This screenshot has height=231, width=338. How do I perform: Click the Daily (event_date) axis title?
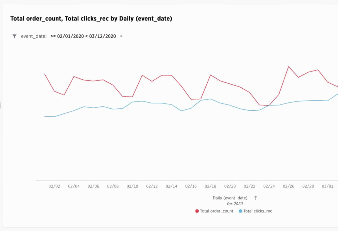230,198
